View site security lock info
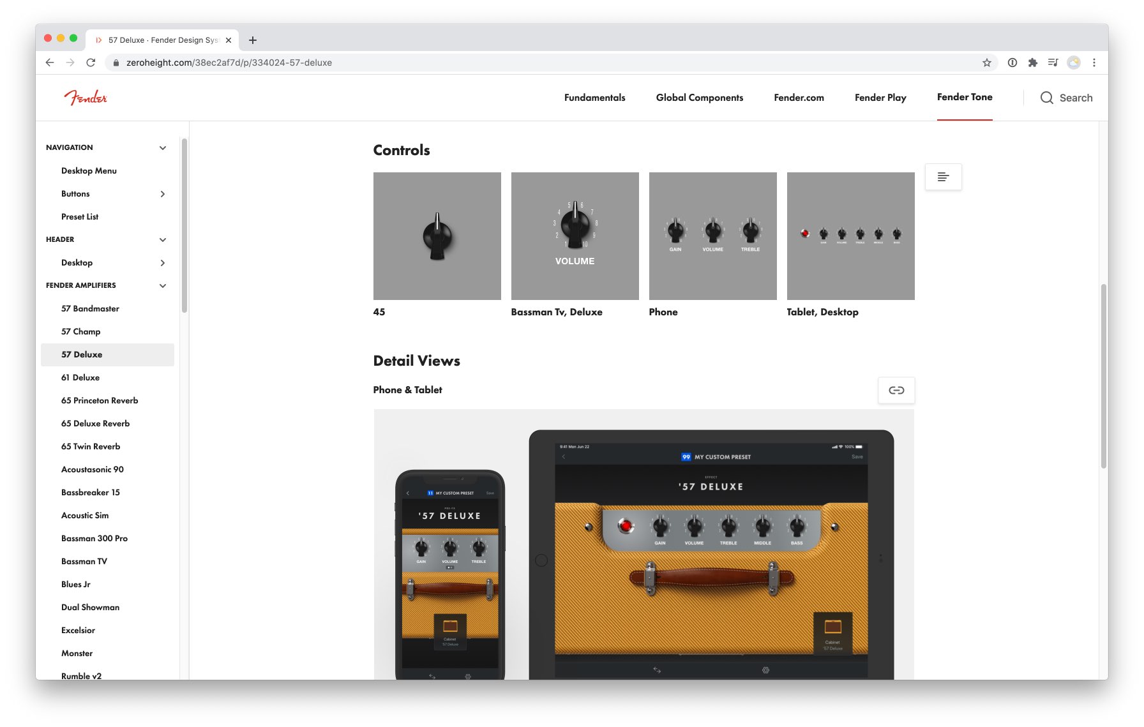This screenshot has width=1144, height=727. click(116, 63)
